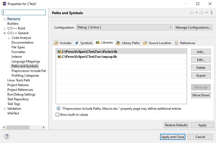Collapse the C/C++ General tree node
The width and height of the screenshot is (216, 143).
pyautogui.click(x=5, y=33)
